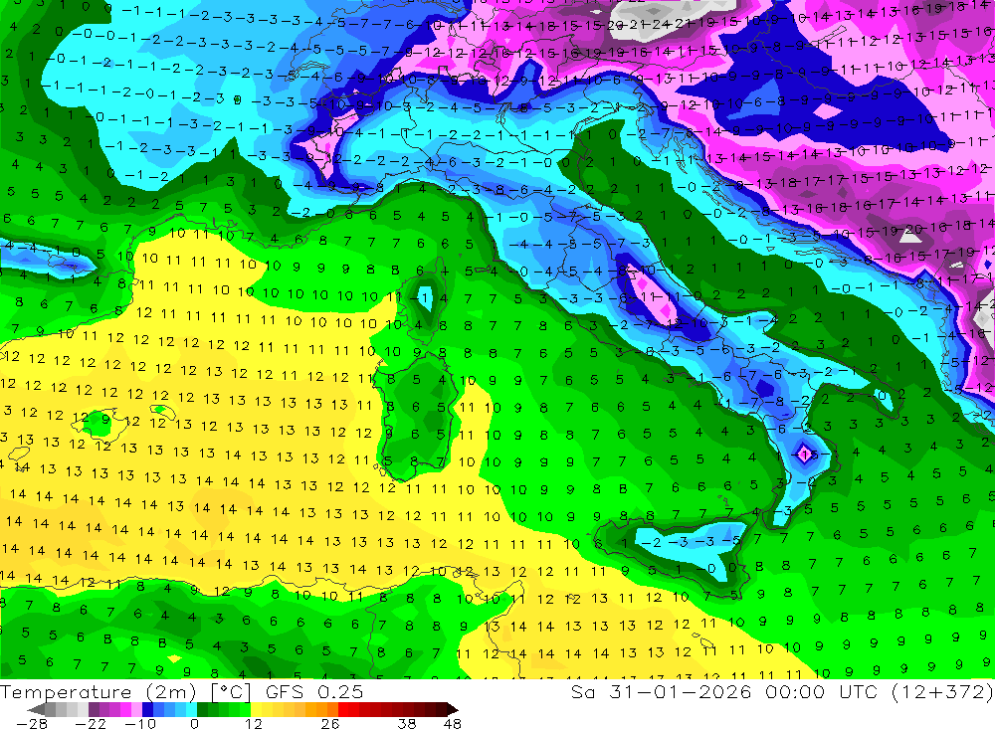Click the "26" legend scale value
Viewport: 995px width, 729px height.
[330, 724]
